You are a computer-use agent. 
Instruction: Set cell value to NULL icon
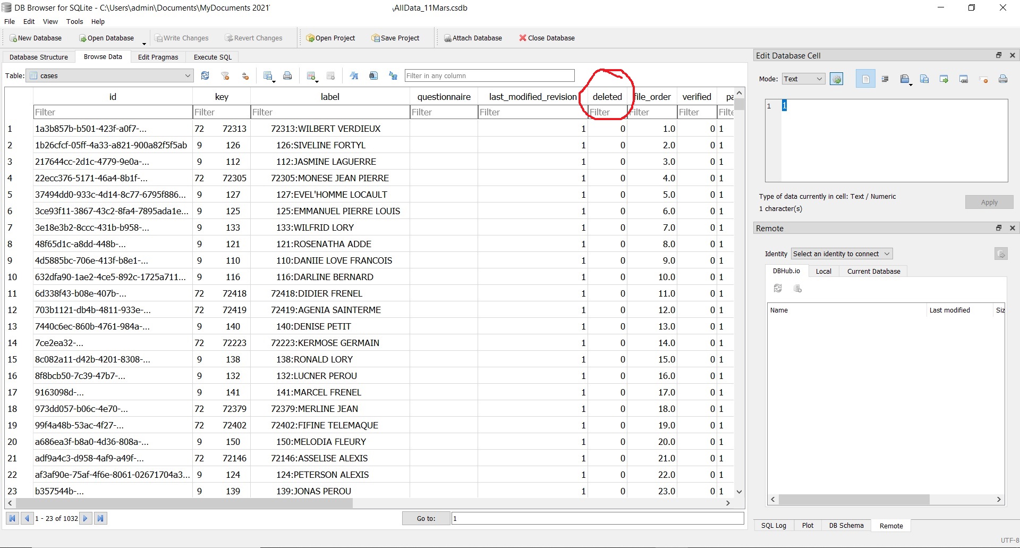point(983,79)
